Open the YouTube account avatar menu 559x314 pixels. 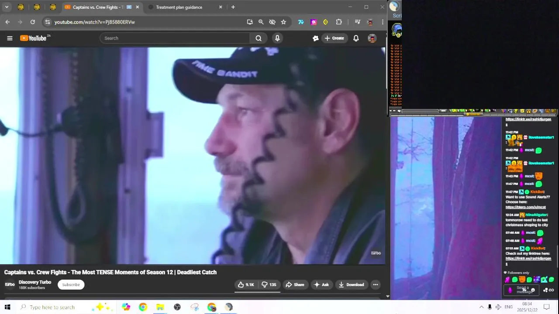pyautogui.click(x=372, y=38)
